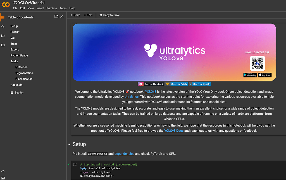Click the Ultralytics YOLOv8 banner image
This screenshot has width=286, height=180.
pyautogui.click(x=174, y=52)
